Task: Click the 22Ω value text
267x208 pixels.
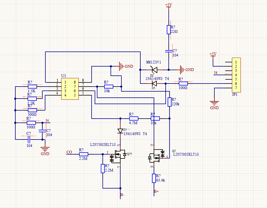Action: [174, 31]
